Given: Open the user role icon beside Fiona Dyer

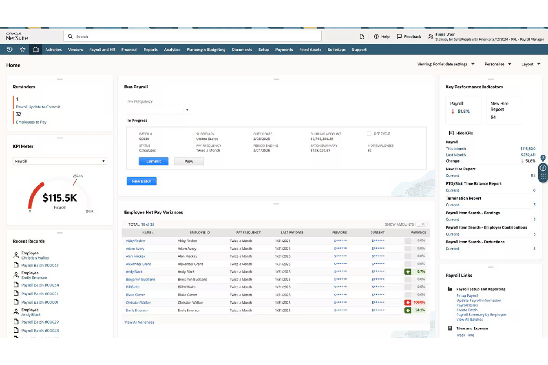Looking at the screenshot, I should tap(431, 37).
